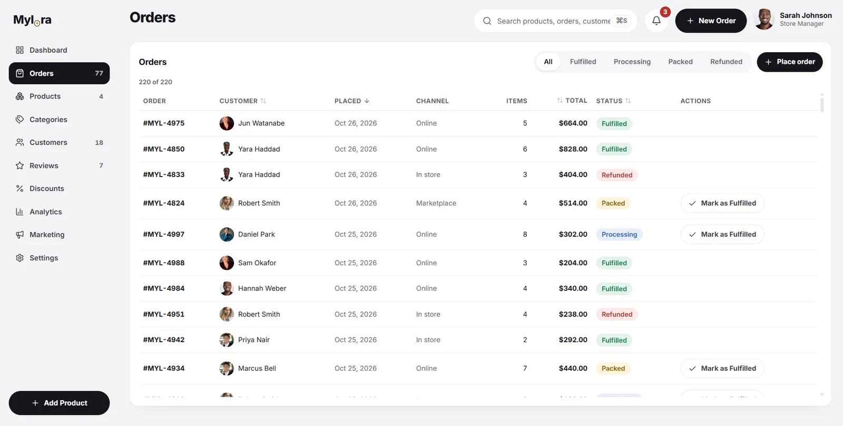Switch to the Refunded filter tab
The height and width of the screenshot is (426, 843).
point(726,62)
